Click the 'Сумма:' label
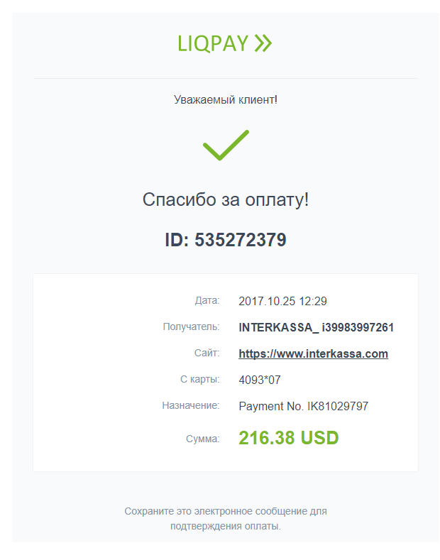The height and width of the screenshot is (560, 440). pos(202,439)
